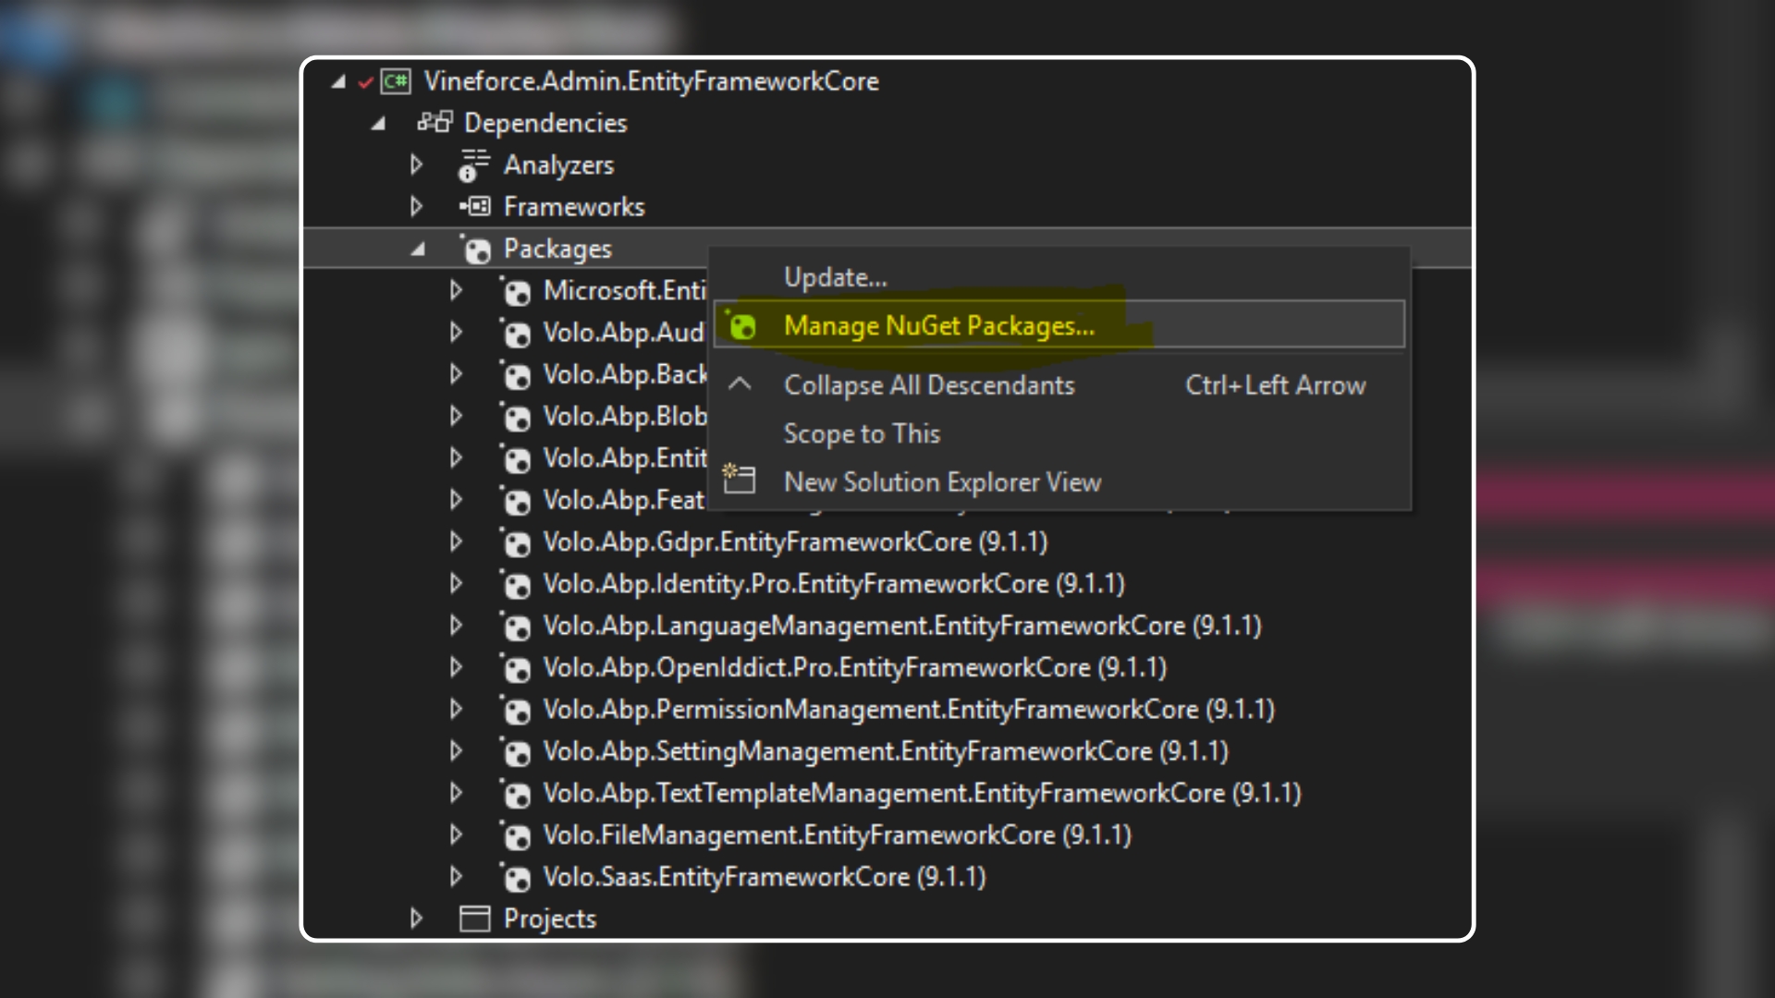The height and width of the screenshot is (998, 1775).
Task: Click the Projects node icon
Action: [x=474, y=919]
